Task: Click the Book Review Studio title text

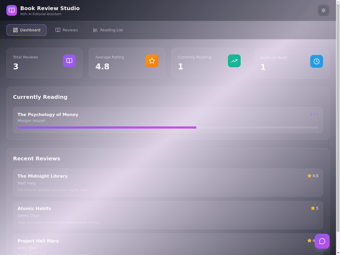Action: [50, 8]
